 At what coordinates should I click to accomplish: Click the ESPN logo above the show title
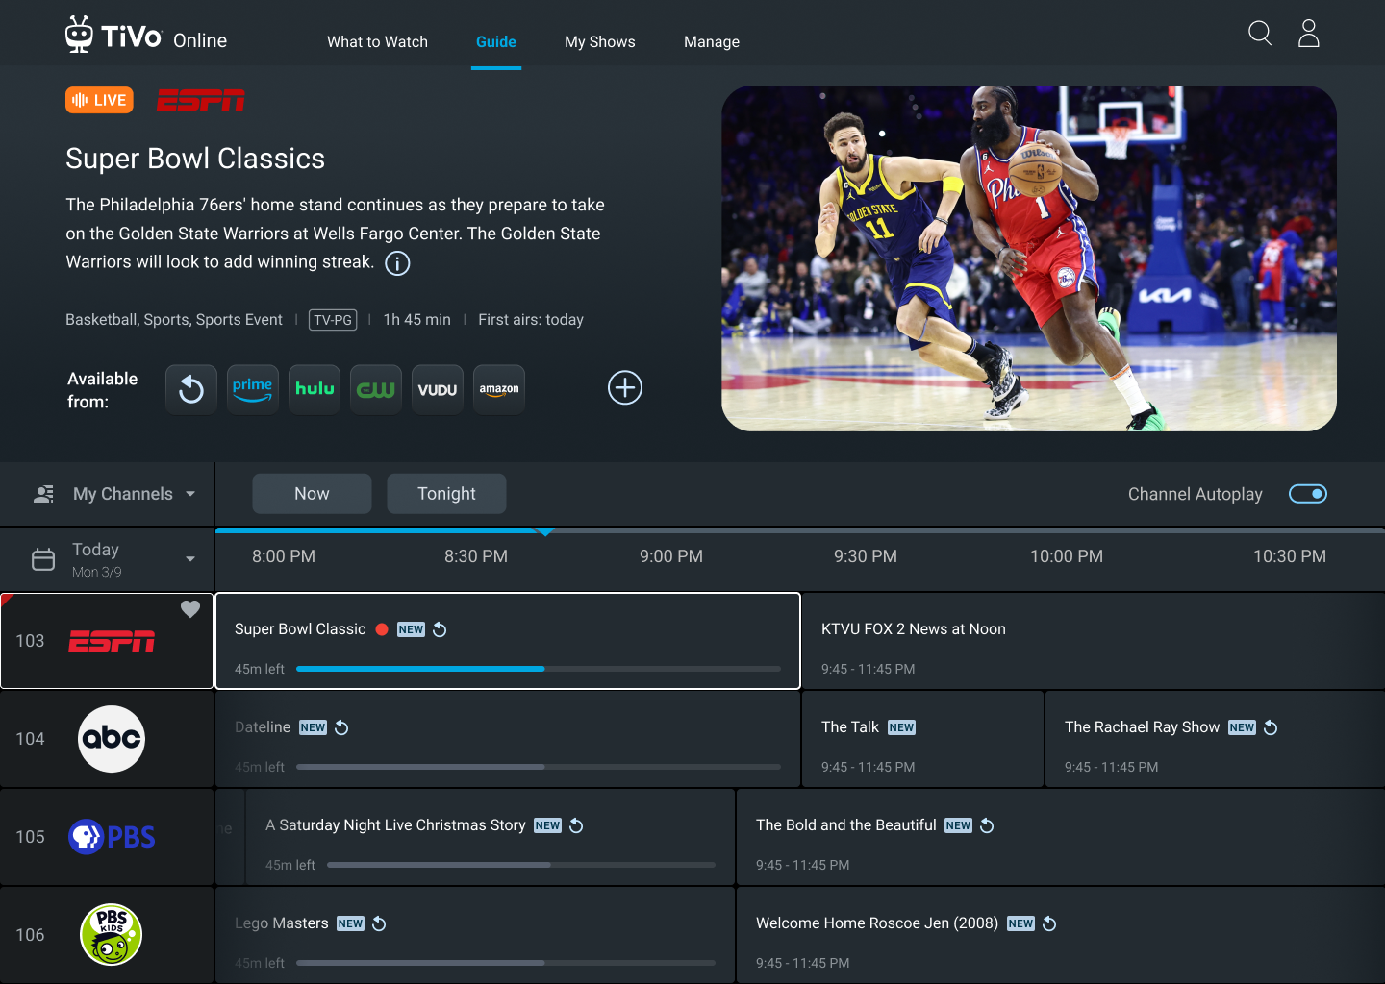click(x=201, y=100)
